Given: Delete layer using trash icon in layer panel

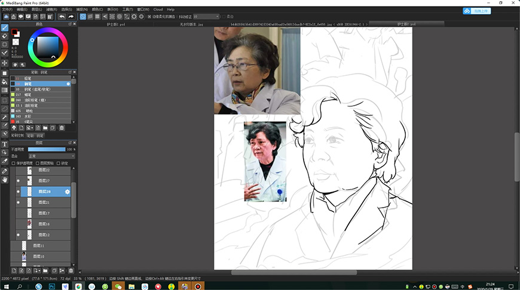Looking at the screenshot, I should [71, 271].
